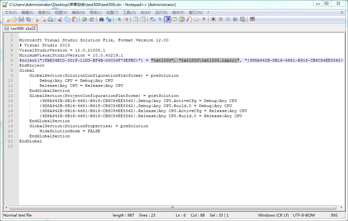The height and width of the screenshot is (221, 348).
Task: Close the test500.sln tab with red X
Action: coord(33,28)
